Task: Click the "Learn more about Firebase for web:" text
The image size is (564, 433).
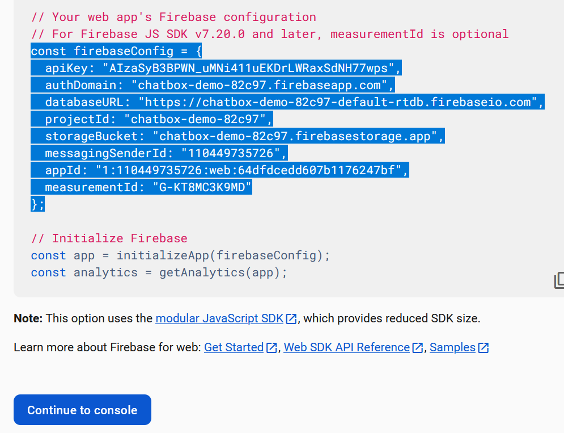Action: (x=107, y=347)
